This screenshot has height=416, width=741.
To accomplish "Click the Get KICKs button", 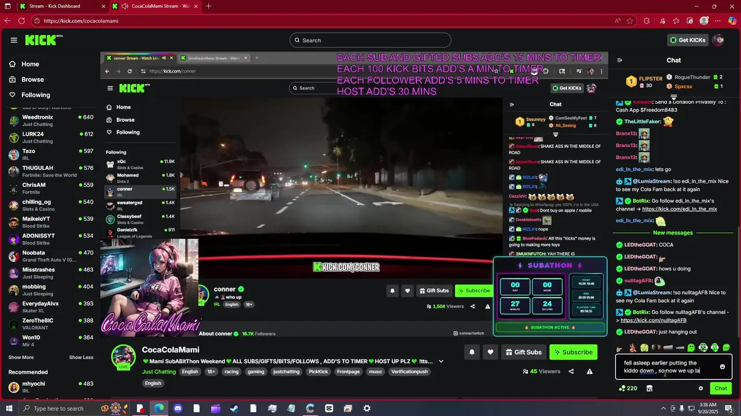I will [688, 40].
